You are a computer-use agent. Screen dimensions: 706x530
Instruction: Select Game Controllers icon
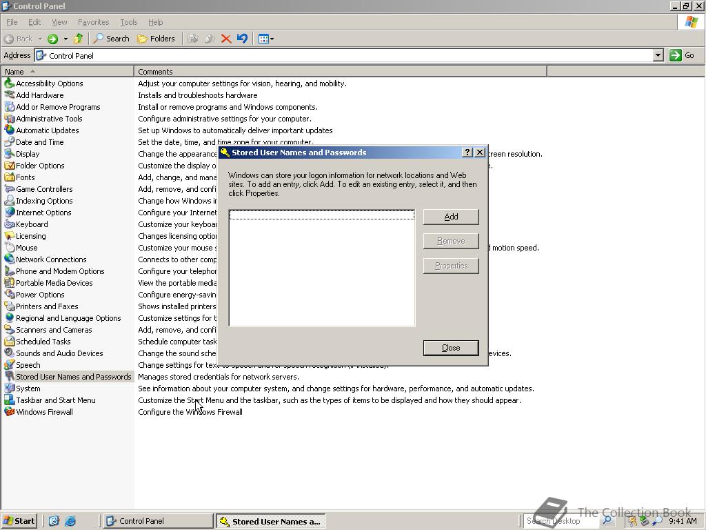(x=10, y=189)
